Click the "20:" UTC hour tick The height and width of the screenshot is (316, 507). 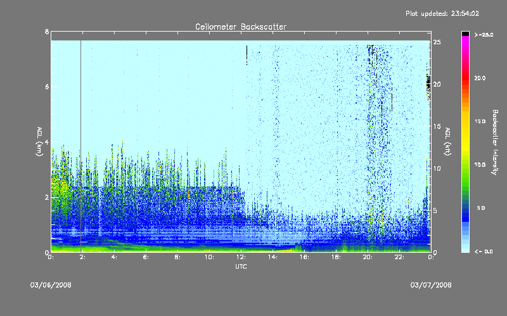368,257
